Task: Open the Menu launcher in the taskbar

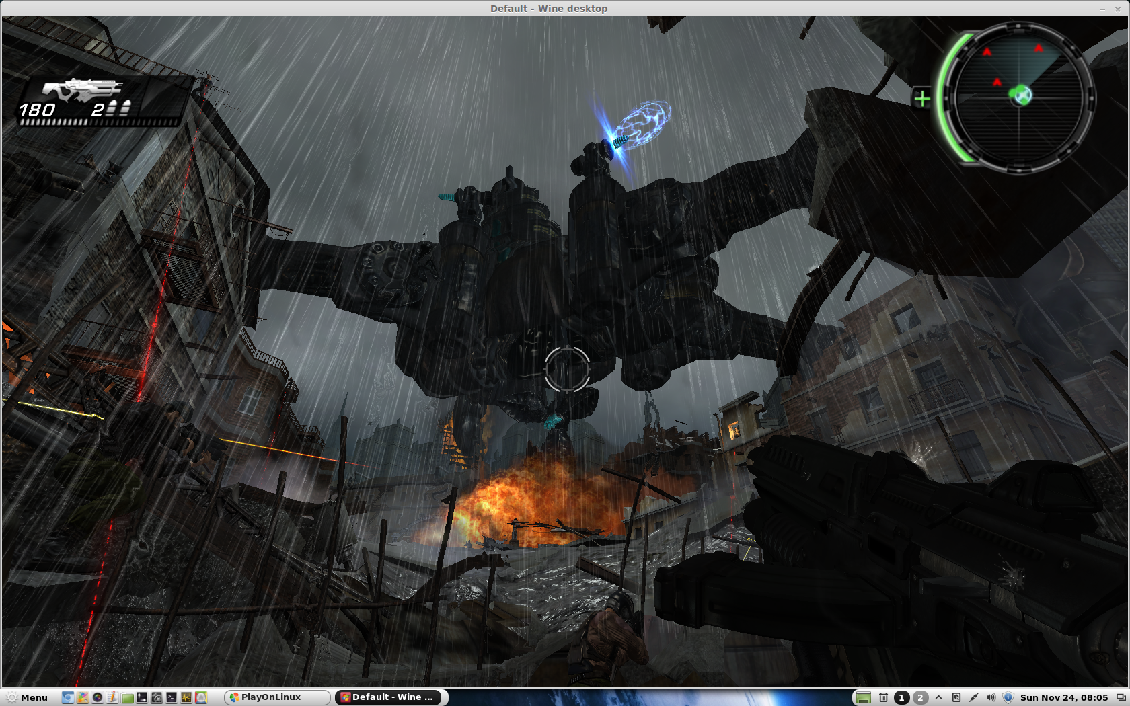Action: [x=28, y=697]
